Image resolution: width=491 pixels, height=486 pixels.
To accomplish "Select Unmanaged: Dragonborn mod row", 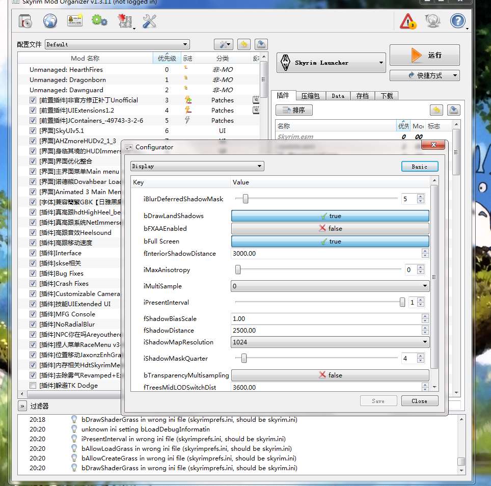I will click(139, 80).
